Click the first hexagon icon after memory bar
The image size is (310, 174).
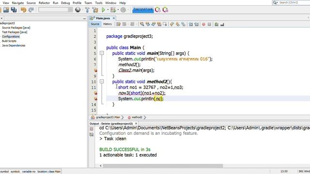coord(157,10)
